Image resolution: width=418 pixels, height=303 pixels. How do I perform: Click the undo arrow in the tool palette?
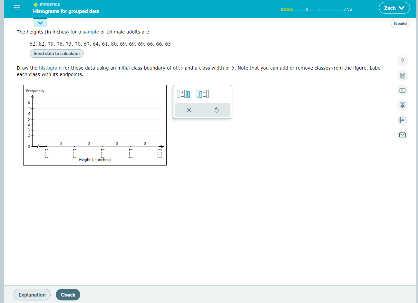click(216, 109)
